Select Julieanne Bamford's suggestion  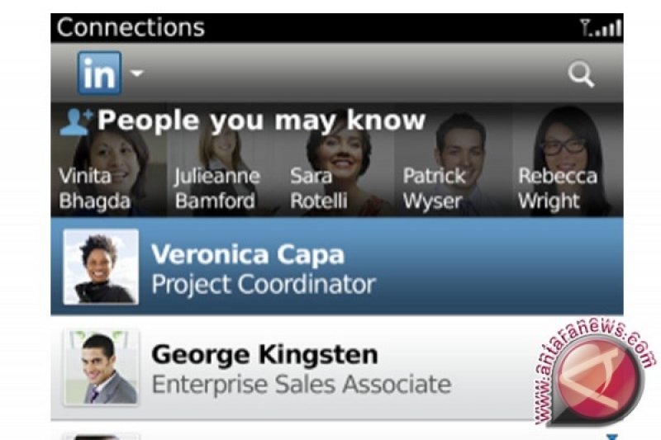pos(216,187)
